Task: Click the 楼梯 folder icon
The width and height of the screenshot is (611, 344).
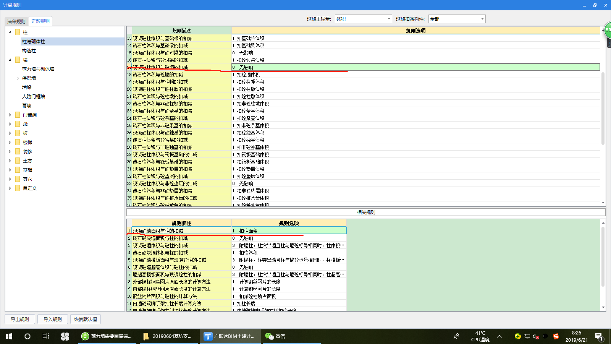Action: pyautogui.click(x=18, y=142)
